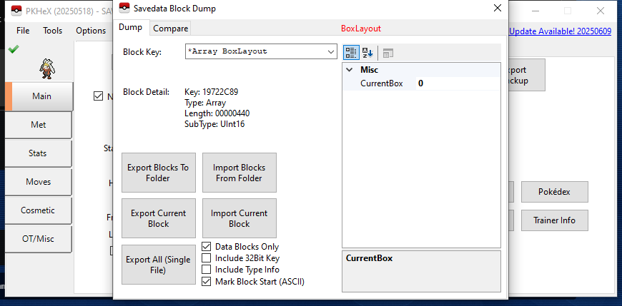Click Import Current Block button
This screenshot has width=622, height=306.
[239, 218]
